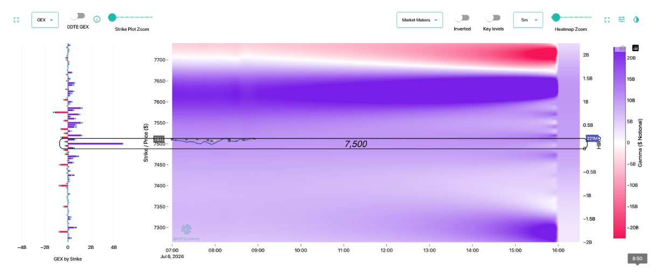Click the 7700 strike axis label
659x278 pixels.
pyautogui.click(x=159, y=60)
